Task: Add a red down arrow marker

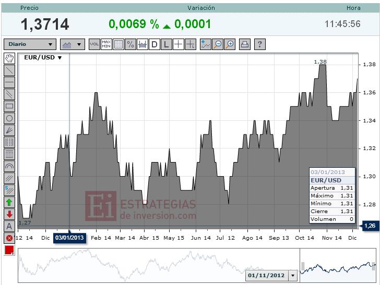Action: [x=9, y=214]
